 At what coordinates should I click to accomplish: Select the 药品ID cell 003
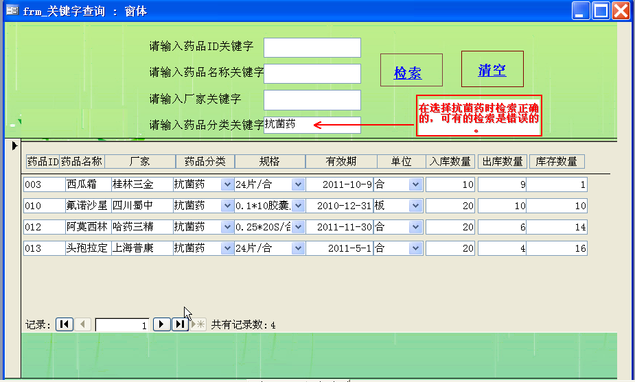coord(44,184)
